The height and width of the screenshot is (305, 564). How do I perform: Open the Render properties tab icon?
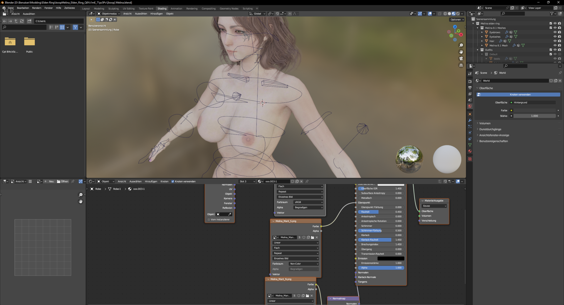point(470,81)
